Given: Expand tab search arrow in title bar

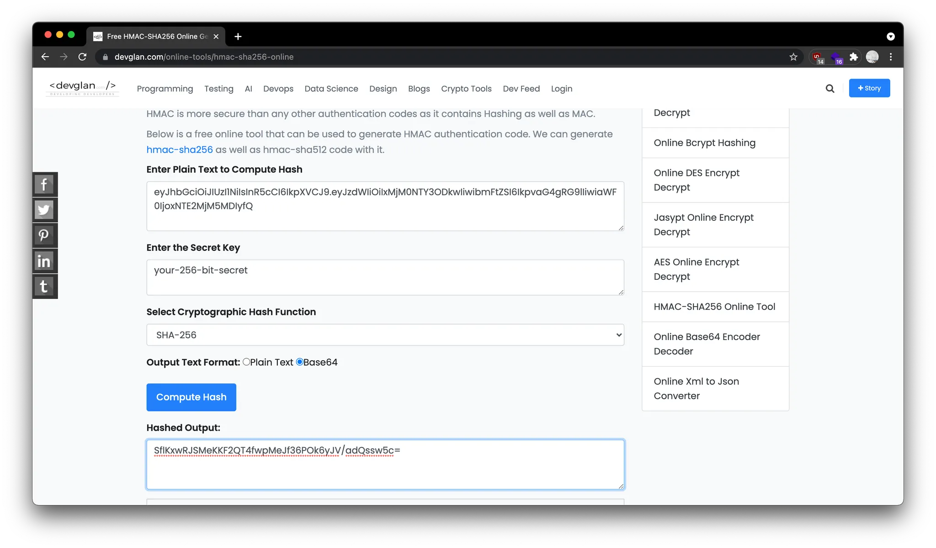Looking at the screenshot, I should click(x=891, y=37).
